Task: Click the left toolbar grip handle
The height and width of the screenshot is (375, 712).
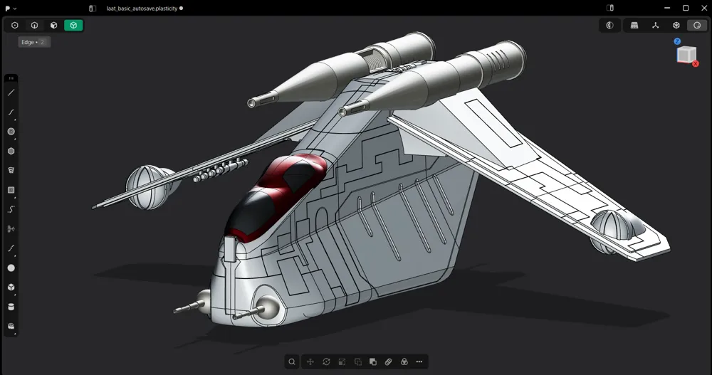Action: [11, 78]
